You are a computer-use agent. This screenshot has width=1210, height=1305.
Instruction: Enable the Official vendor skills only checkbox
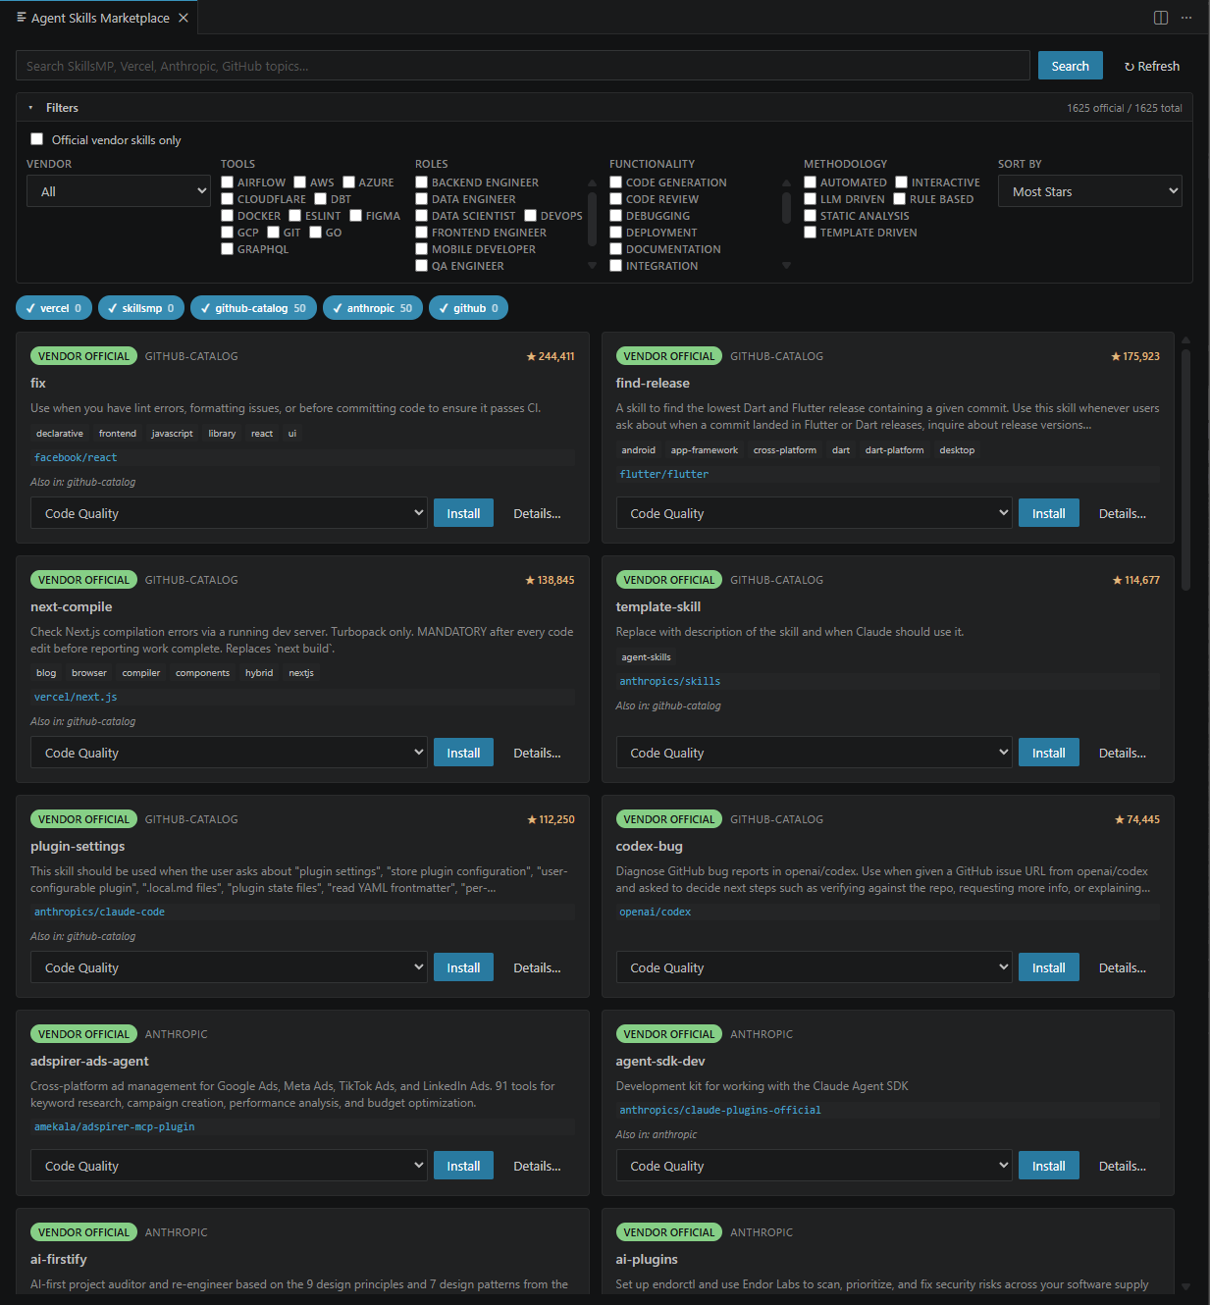click(x=36, y=138)
